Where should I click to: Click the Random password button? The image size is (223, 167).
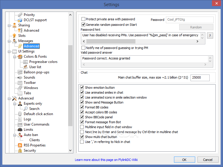point(196,27)
